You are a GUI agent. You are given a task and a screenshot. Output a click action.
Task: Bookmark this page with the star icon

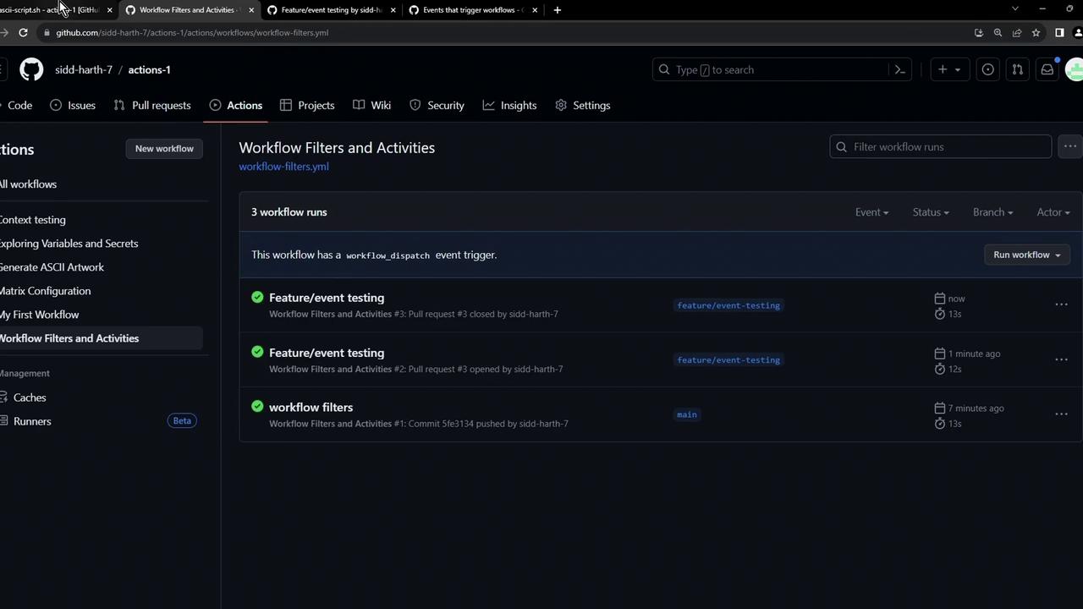tap(1036, 32)
